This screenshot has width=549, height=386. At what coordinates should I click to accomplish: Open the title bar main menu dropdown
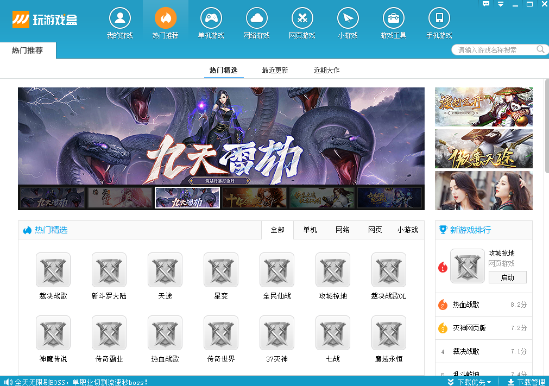click(501, 4)
